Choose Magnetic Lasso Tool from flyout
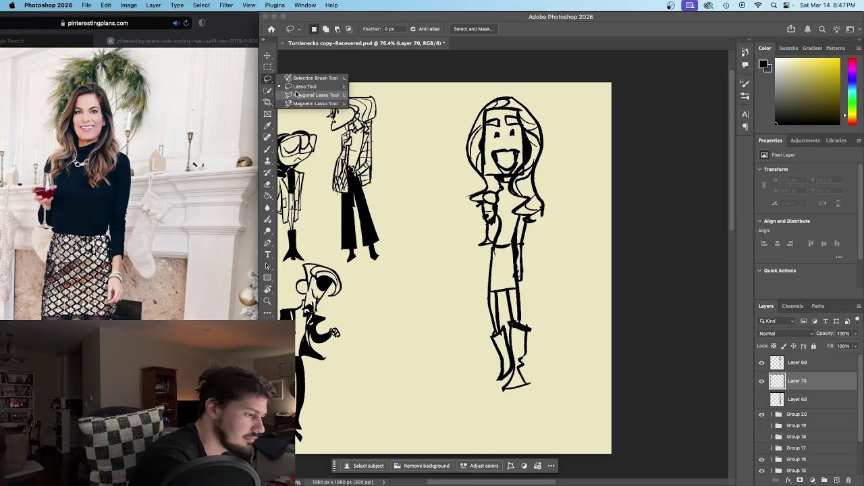 click(x=312, y=103)
